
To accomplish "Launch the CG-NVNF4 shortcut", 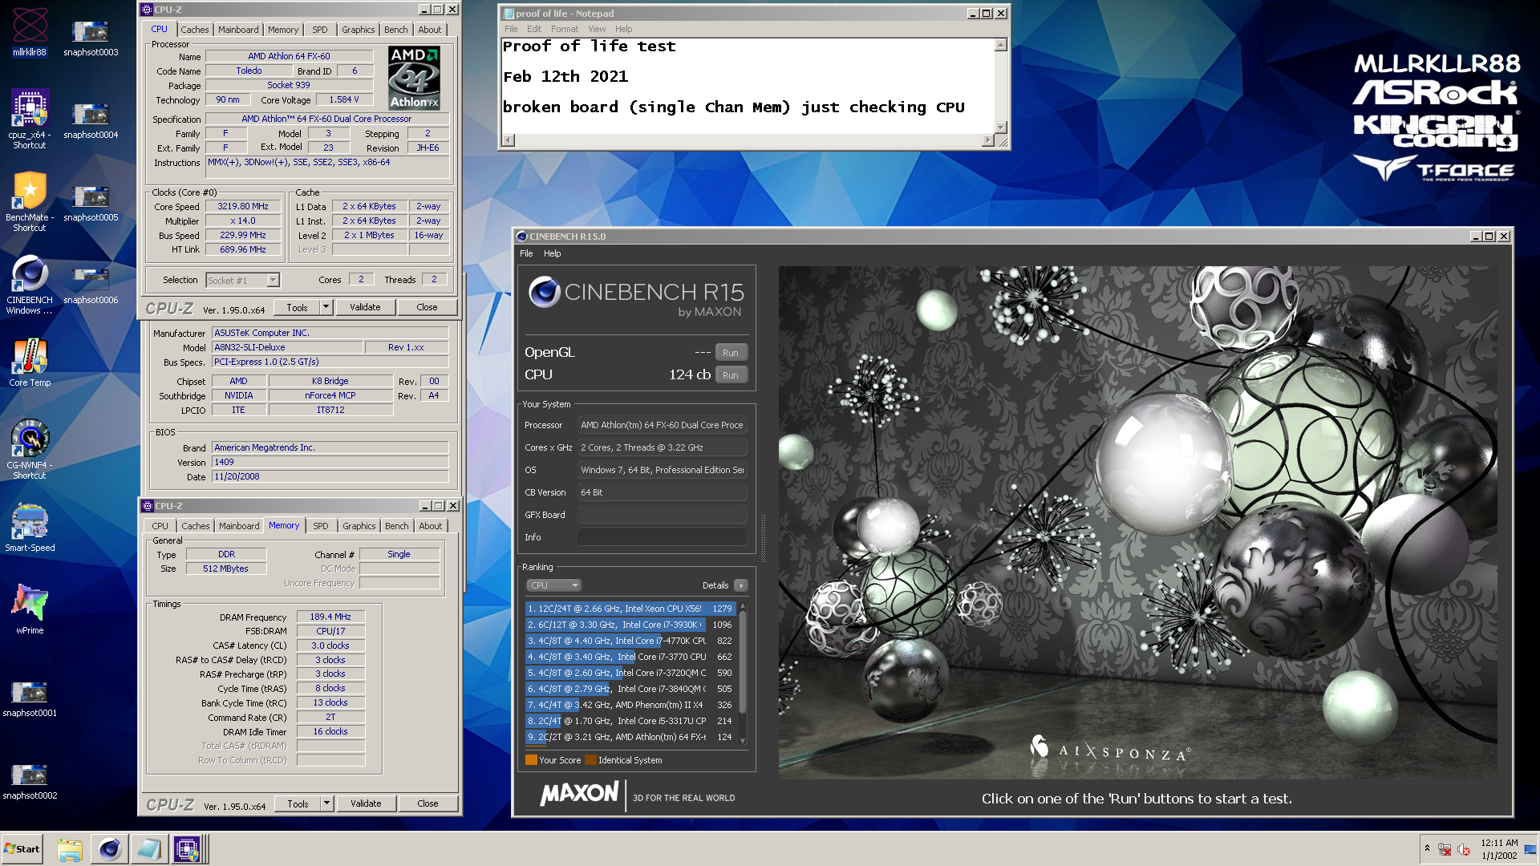I will pos(30,449).
